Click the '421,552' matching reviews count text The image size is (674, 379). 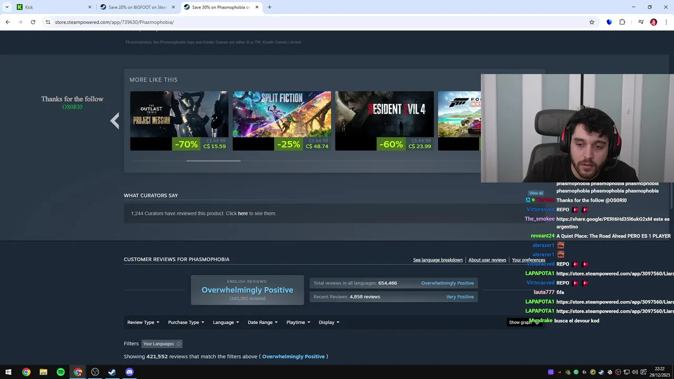click(157, 356)
